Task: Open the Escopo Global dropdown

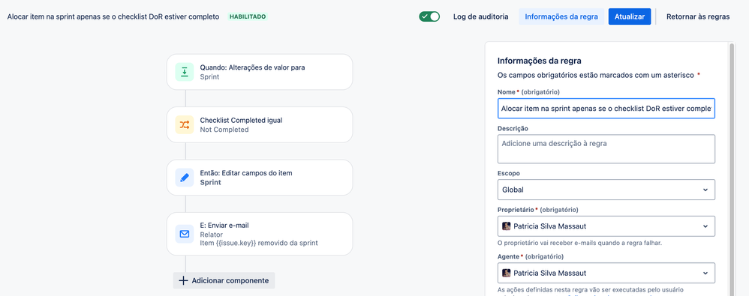Action: 606,190
